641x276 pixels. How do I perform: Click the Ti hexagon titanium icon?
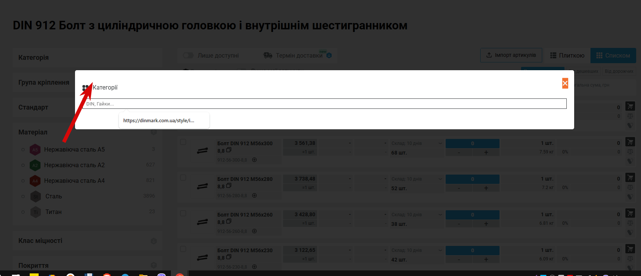click(x=36, y=212)
